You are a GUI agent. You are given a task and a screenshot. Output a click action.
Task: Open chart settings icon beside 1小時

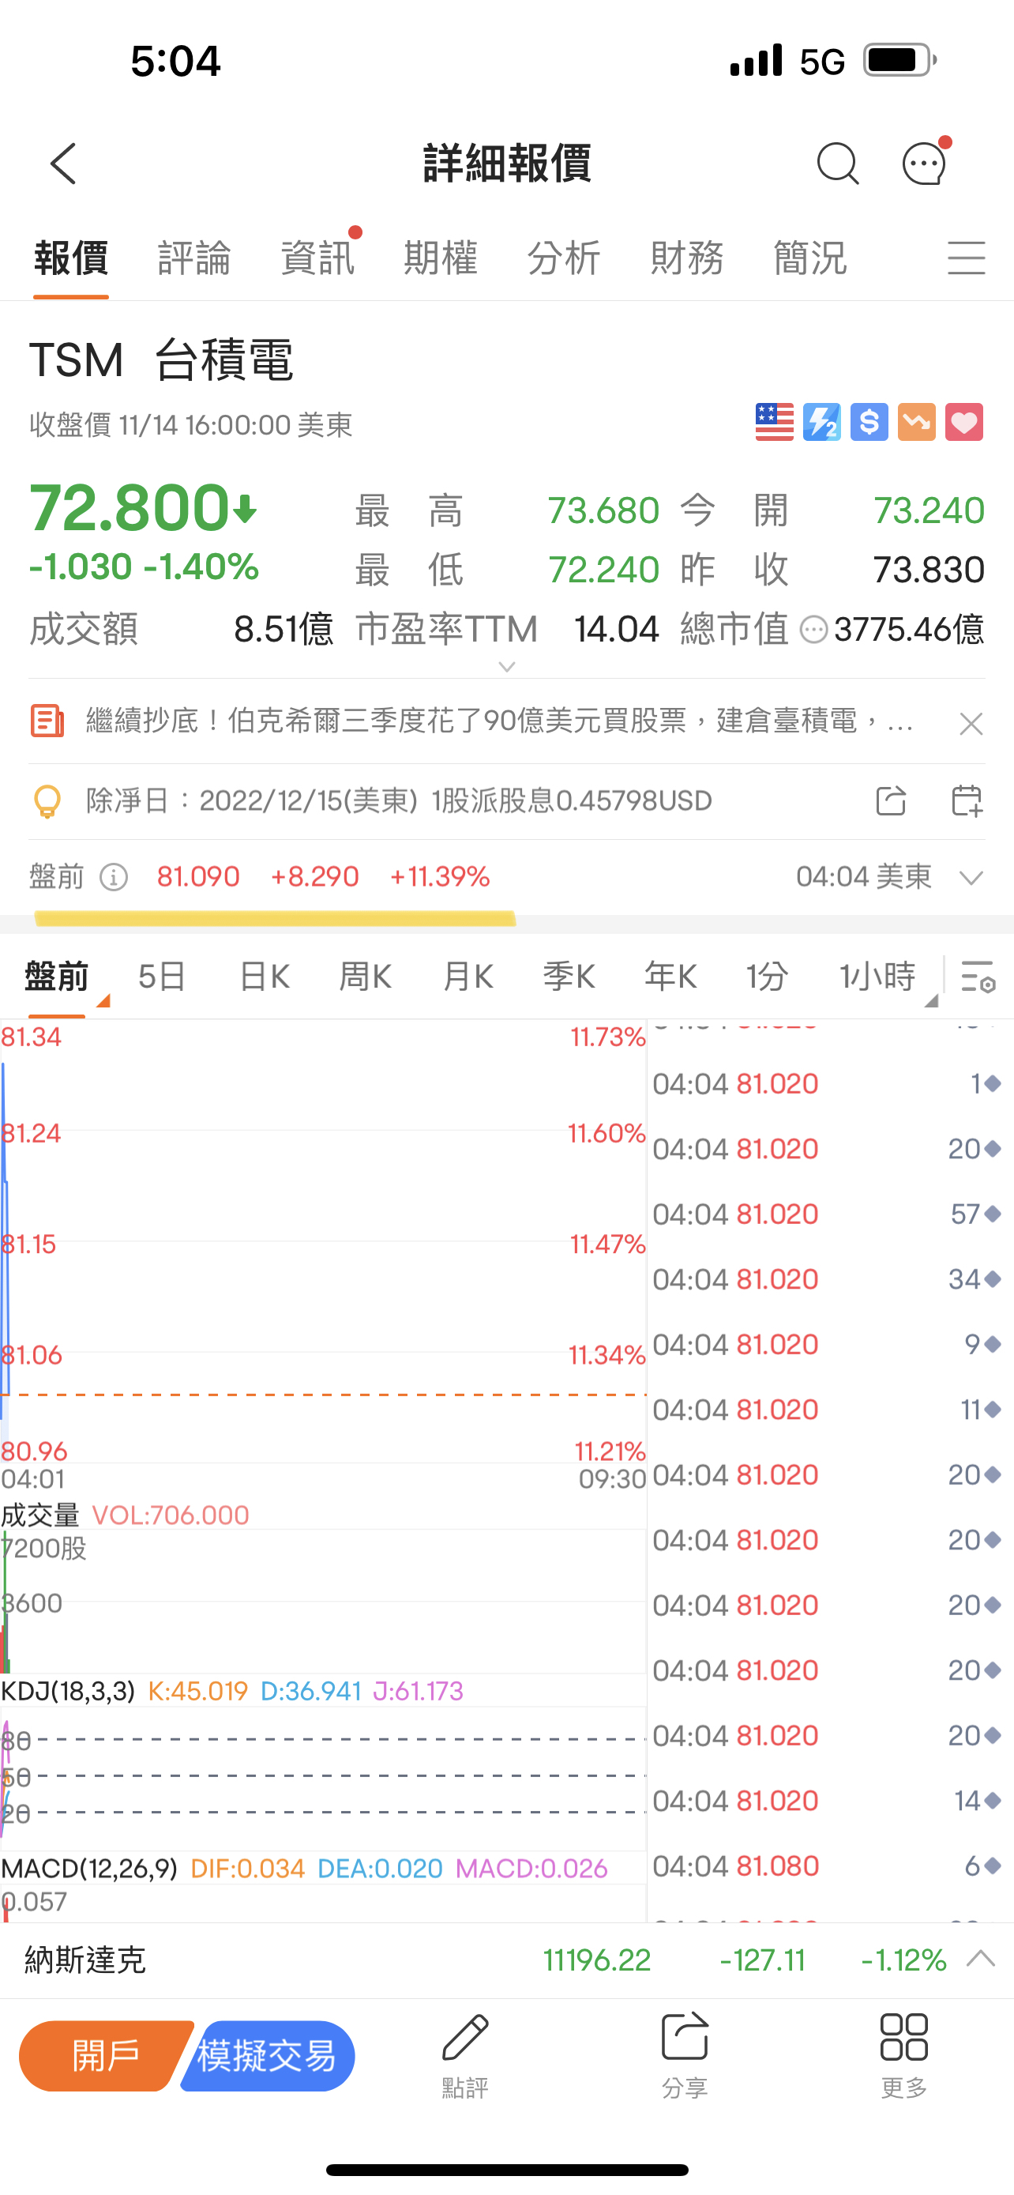[978, 977]
